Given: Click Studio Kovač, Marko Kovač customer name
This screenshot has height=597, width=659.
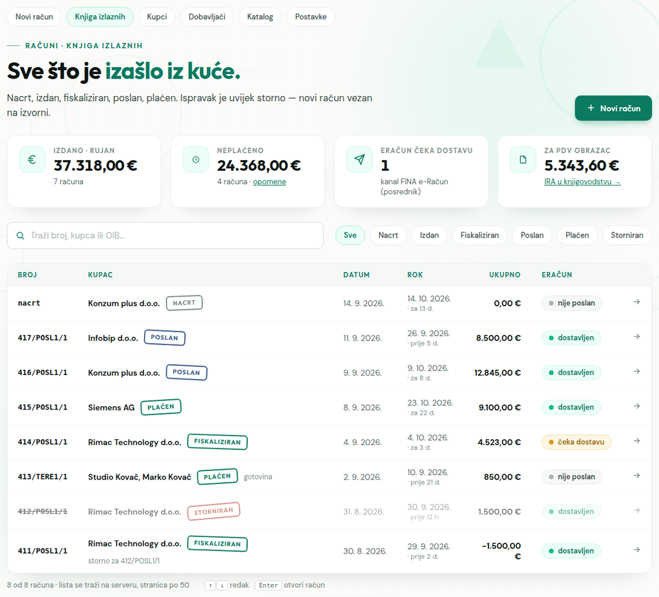Looking at the screenshot, I should coord(139,477).
